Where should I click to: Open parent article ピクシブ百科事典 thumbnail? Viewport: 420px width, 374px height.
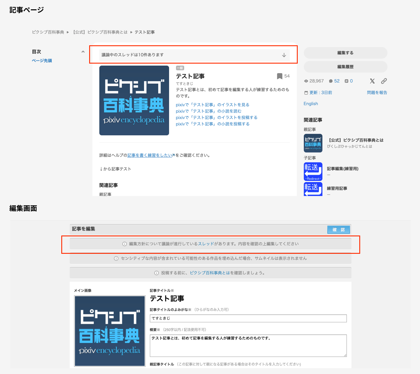(x=313, y=143)
